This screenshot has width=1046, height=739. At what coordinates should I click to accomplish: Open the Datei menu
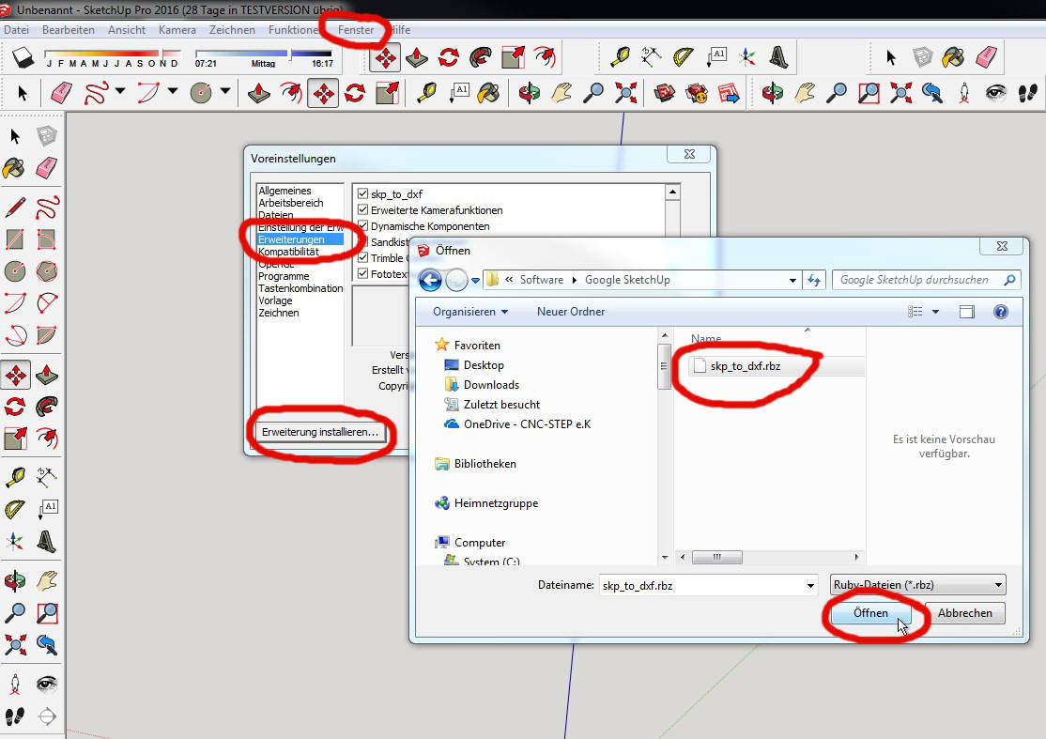point(16,30)
